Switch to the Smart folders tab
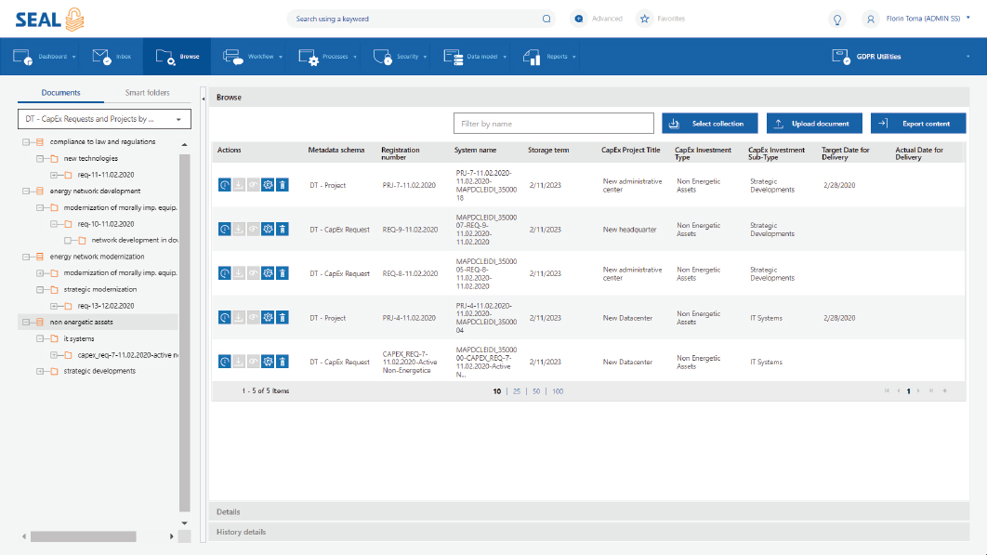This screenshot has width=987, height=555. pos(148,93)
